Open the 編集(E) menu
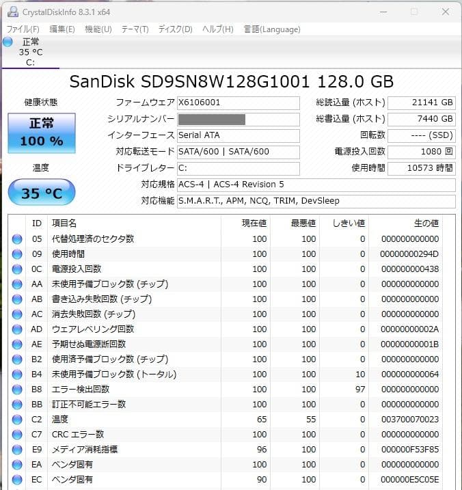The width and height of the screenshot is (462, 490). [62, 29]
